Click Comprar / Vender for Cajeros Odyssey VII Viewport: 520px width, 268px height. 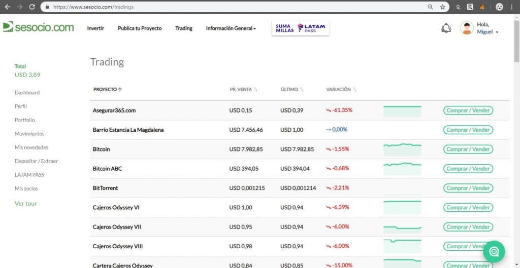tap(468, 227)
